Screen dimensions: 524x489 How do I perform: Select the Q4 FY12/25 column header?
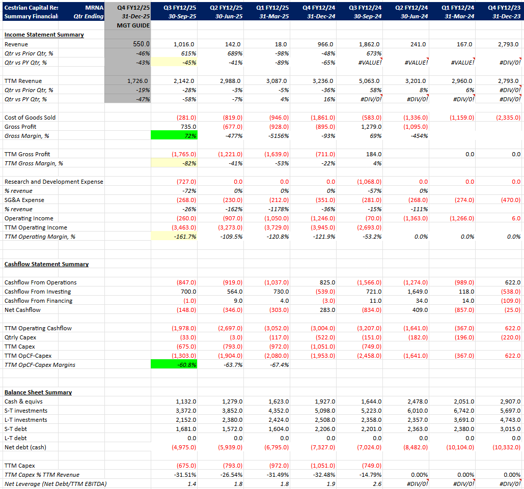pos(133,8)
